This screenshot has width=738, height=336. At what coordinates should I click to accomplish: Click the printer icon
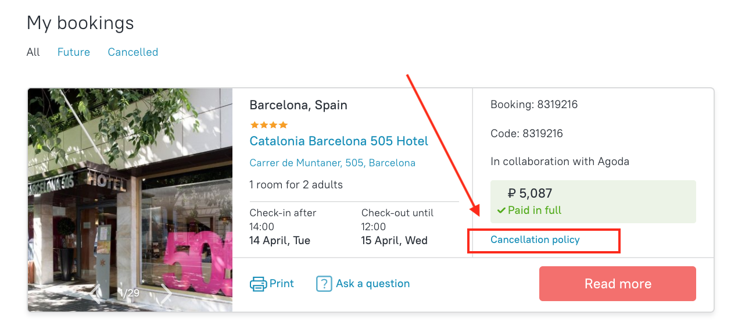tap(259, 284)
